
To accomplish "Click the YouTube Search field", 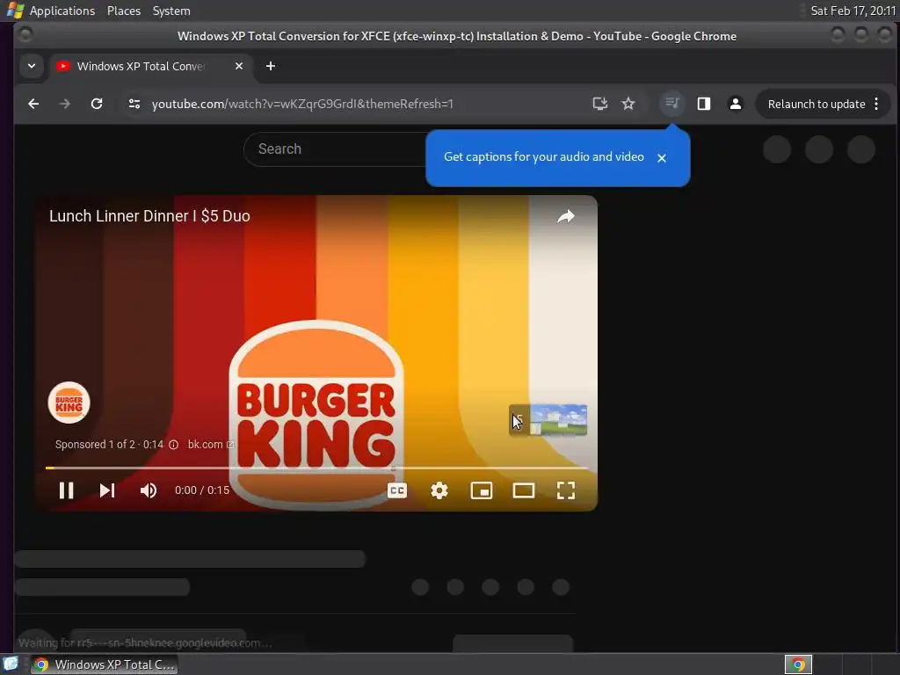I will click(x=335, y=149).
